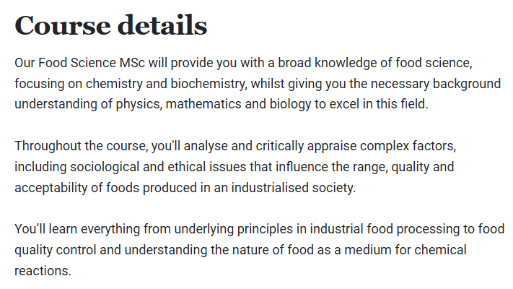Click the words "medium for chemical"
Viewport: 513px width, 289px height.
pyautogui.click(x=405, y=250)
